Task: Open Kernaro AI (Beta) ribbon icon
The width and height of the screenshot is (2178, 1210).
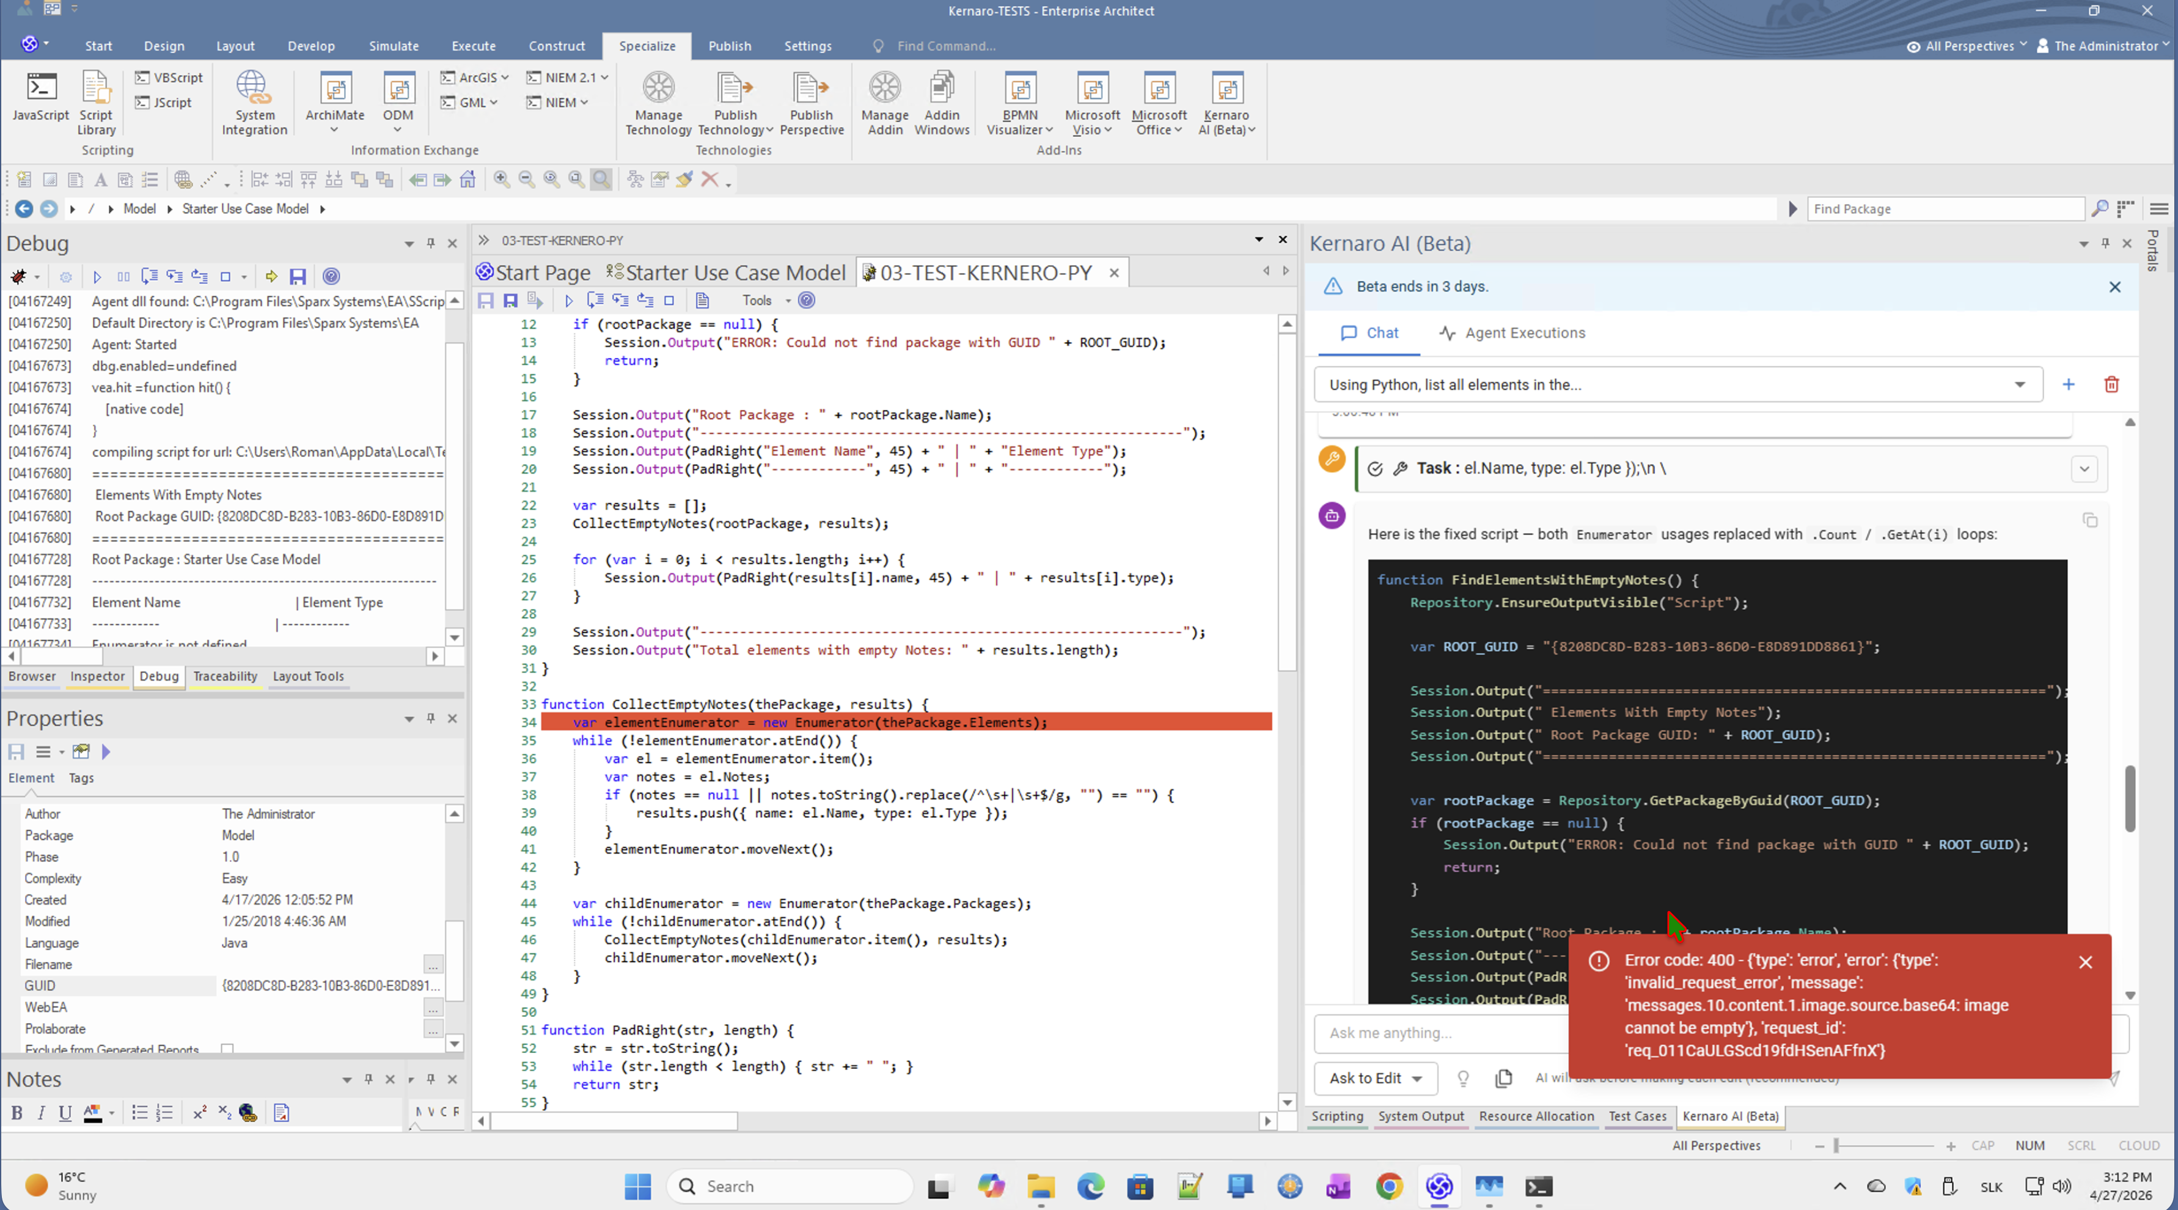Action: 1226,103
